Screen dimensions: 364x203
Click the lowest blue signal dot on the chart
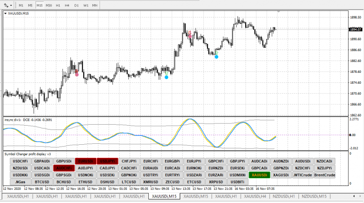pos(167,77)
